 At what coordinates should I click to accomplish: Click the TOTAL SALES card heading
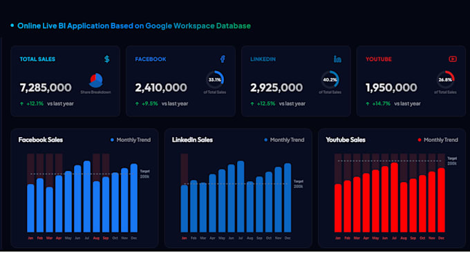(x=37, y=59)
